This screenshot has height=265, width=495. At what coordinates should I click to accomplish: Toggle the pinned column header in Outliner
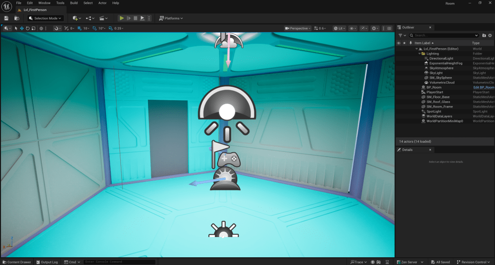pyautogui.click(x=410, y=43)
